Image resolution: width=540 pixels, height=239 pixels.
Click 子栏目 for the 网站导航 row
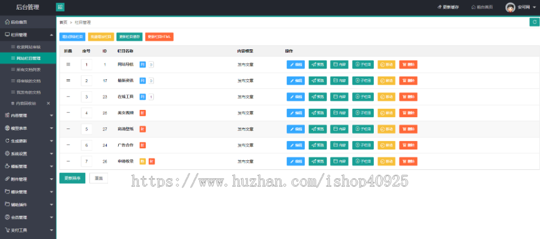click(x=363, y=64)
